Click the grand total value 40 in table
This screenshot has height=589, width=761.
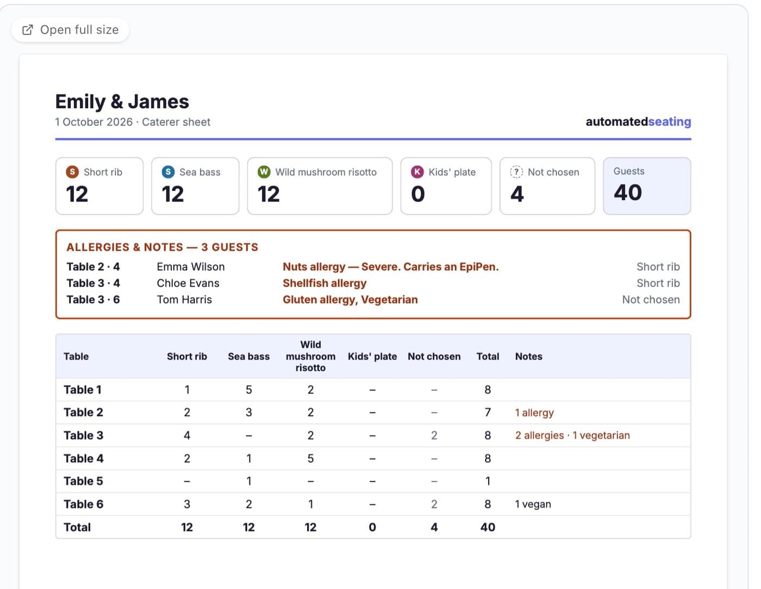488,527
